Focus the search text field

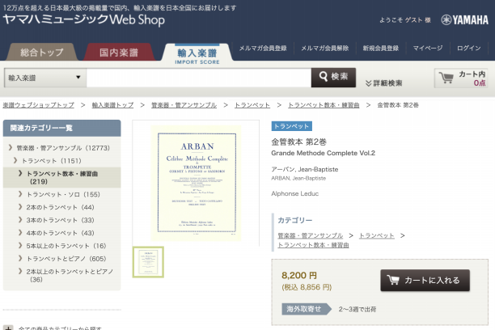199,78
